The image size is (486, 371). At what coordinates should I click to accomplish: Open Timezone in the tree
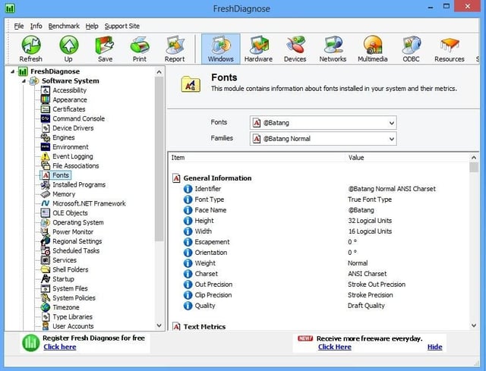[x=66, y=307]
